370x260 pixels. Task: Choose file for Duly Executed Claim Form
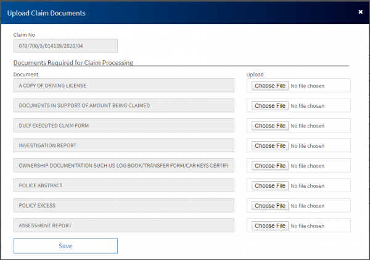pyautogui.click(x=269, y=126)
